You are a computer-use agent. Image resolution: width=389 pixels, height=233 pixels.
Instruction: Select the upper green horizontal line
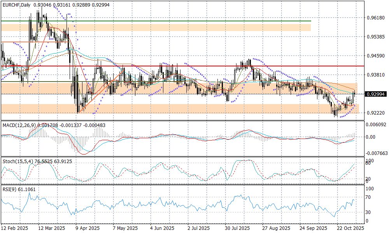156,21
